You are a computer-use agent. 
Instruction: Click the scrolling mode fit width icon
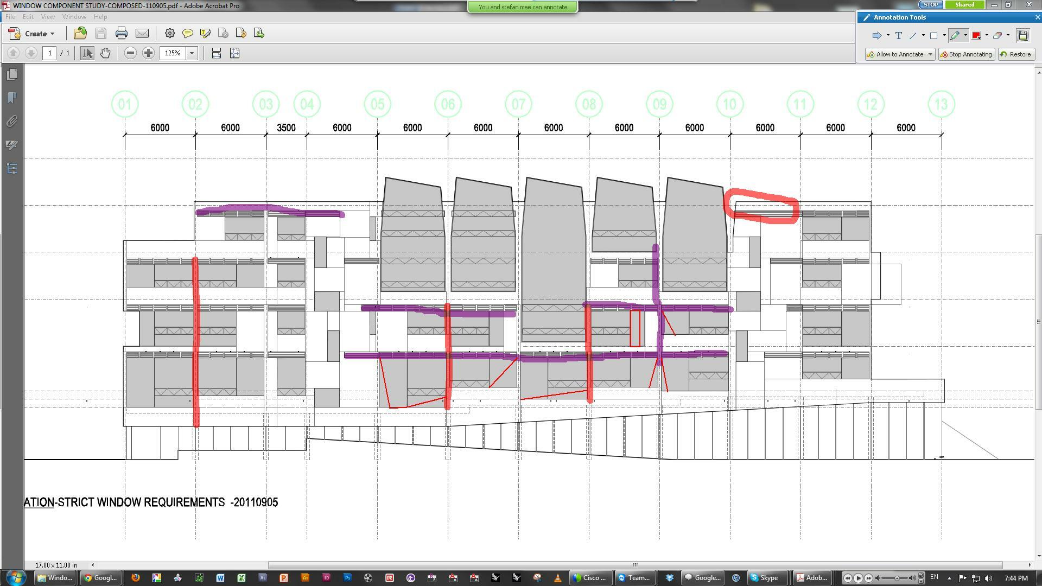[x=217, y=53]
